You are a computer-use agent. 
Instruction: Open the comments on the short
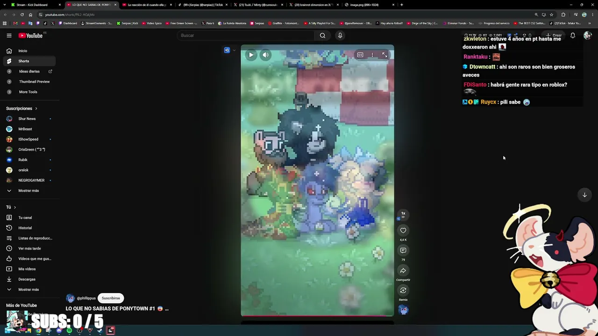click(403, 250)
